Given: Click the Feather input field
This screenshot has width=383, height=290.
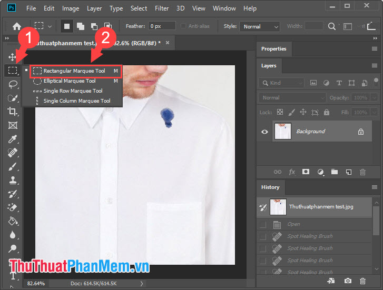Looking at the screenshot, I should (x=162, y=26).
